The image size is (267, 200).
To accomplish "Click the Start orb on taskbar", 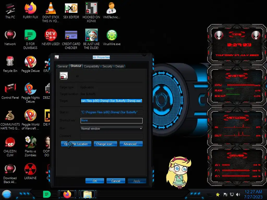I will (x=7, y=194).
